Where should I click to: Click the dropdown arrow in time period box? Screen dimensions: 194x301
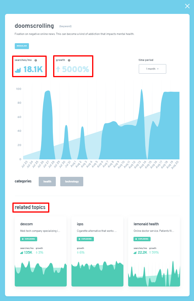coord(158,69)
